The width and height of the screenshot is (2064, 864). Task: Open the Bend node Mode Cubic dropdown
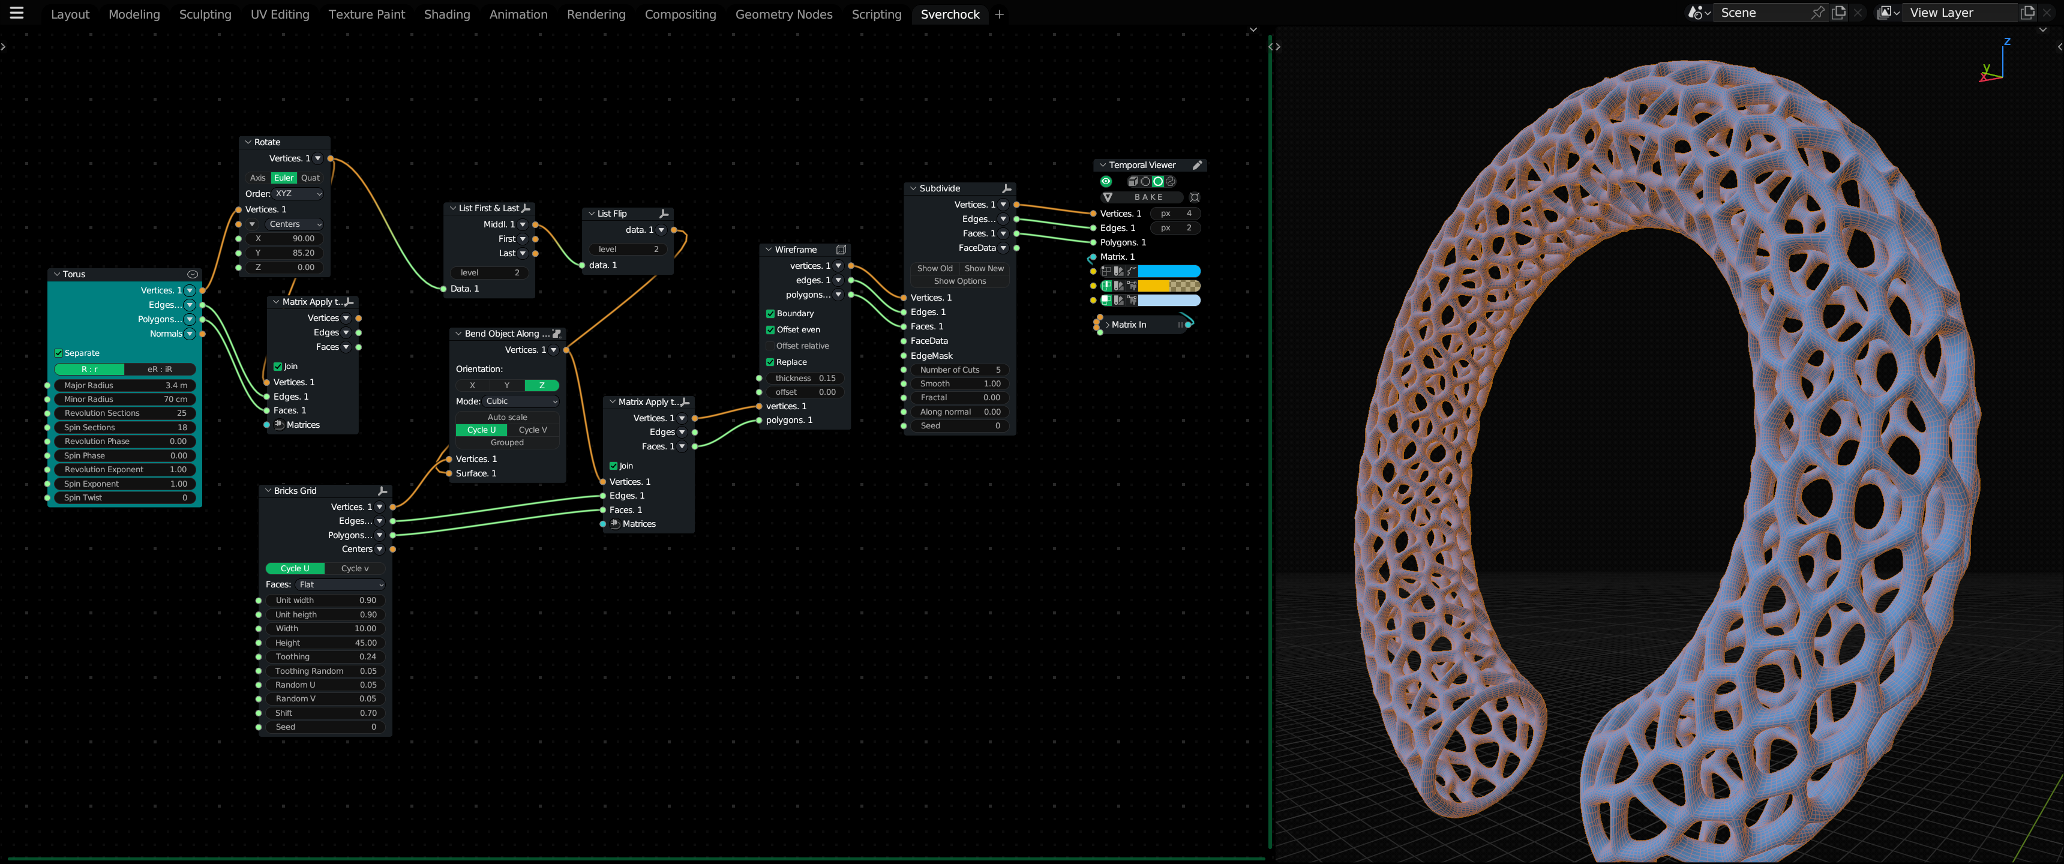[x=521, y=401]
